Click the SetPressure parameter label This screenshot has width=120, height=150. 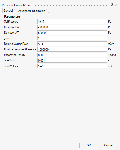click(x=11, y=22)
